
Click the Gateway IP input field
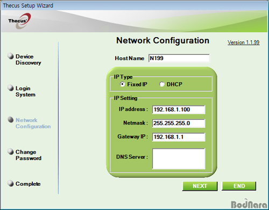(179, 137)
